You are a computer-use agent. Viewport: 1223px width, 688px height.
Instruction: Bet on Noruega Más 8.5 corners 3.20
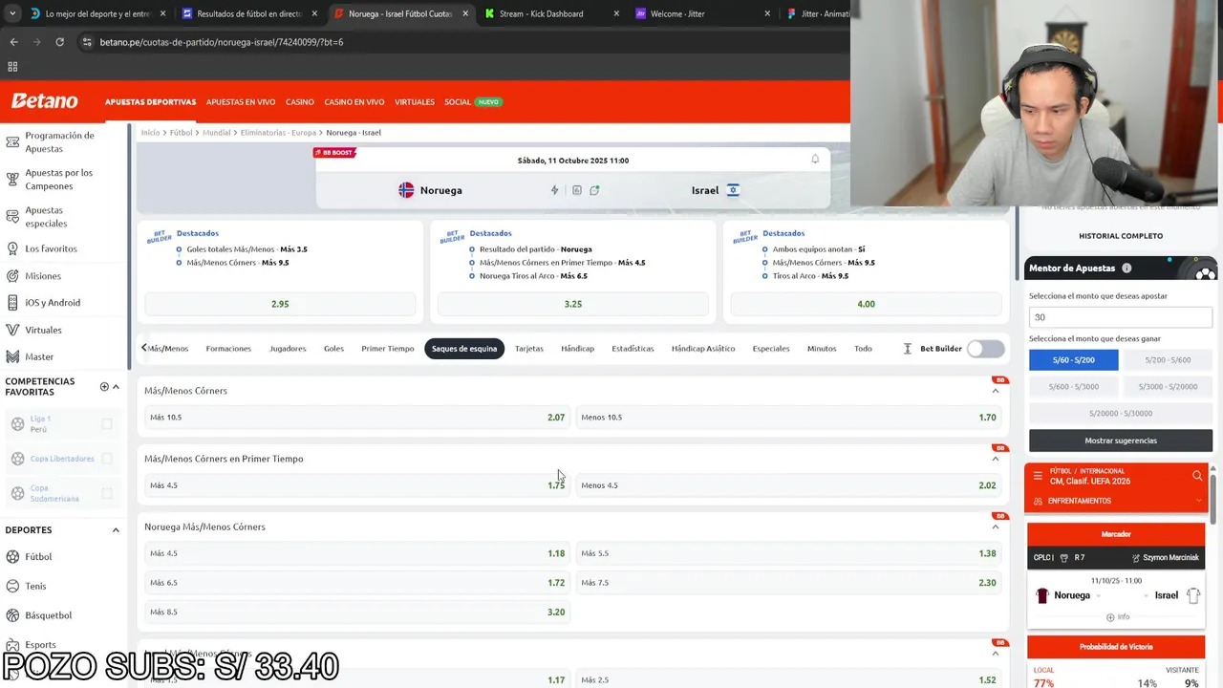point(357,613)
